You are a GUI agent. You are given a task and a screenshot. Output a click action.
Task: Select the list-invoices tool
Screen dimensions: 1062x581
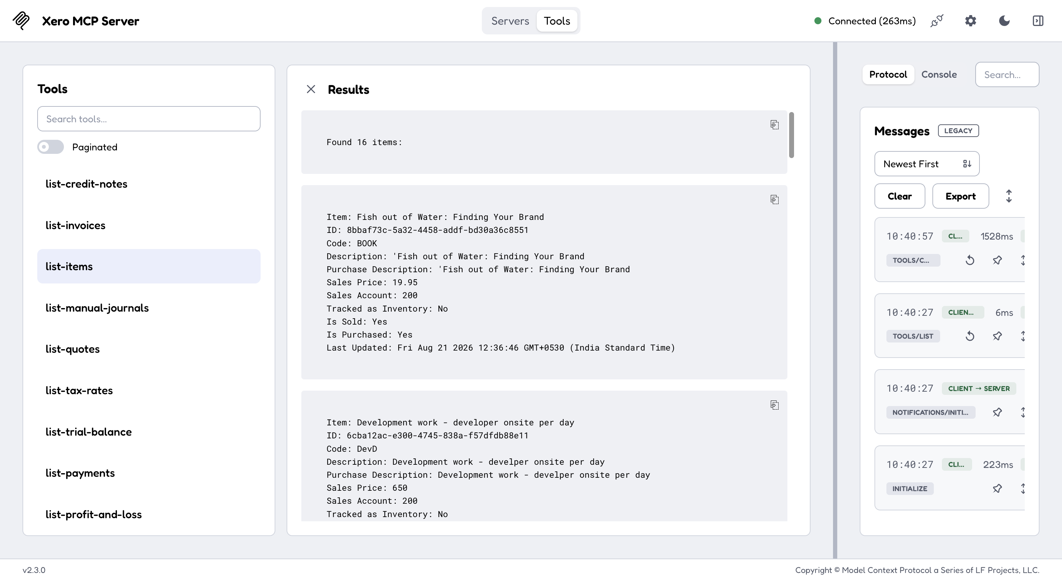click(x=149, y=225)
